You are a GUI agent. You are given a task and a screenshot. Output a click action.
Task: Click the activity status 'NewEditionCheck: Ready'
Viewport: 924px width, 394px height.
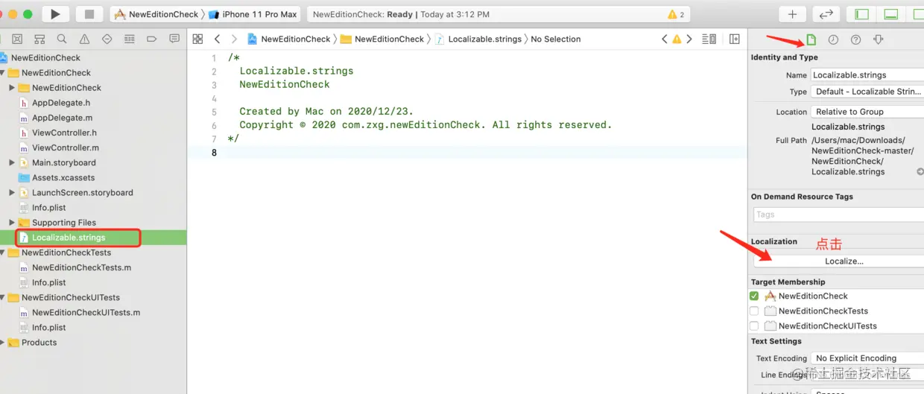[362, 14]
